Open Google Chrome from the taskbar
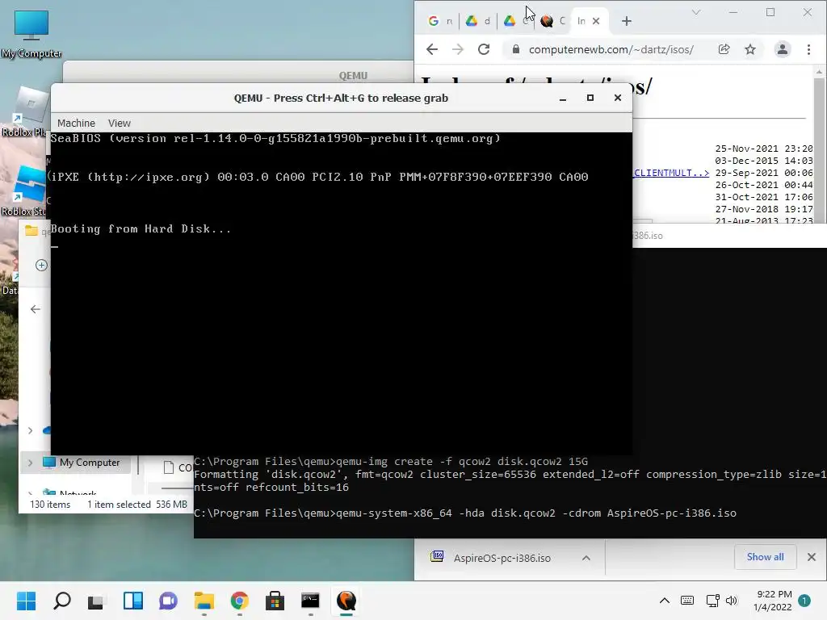Screen dimensions: 827x620 coord(239,601)
